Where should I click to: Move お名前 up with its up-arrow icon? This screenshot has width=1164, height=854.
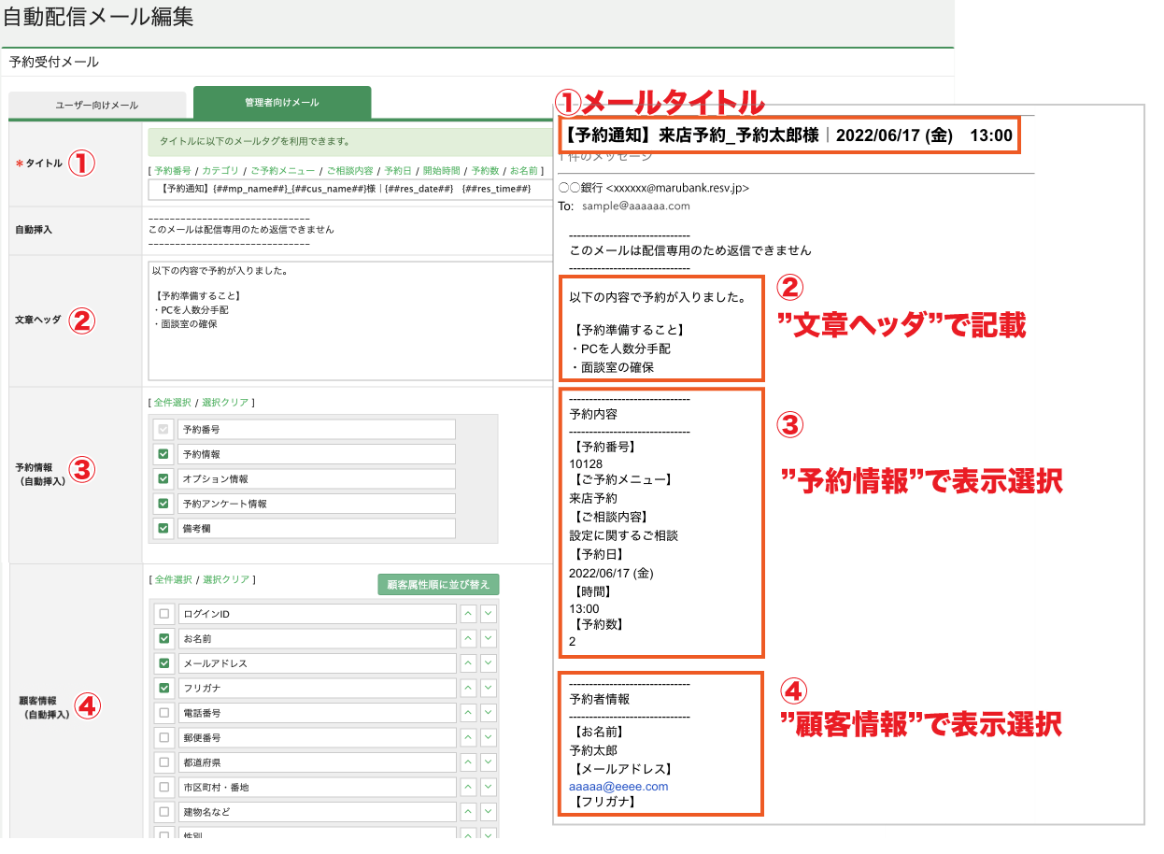(x=467, y=638)
